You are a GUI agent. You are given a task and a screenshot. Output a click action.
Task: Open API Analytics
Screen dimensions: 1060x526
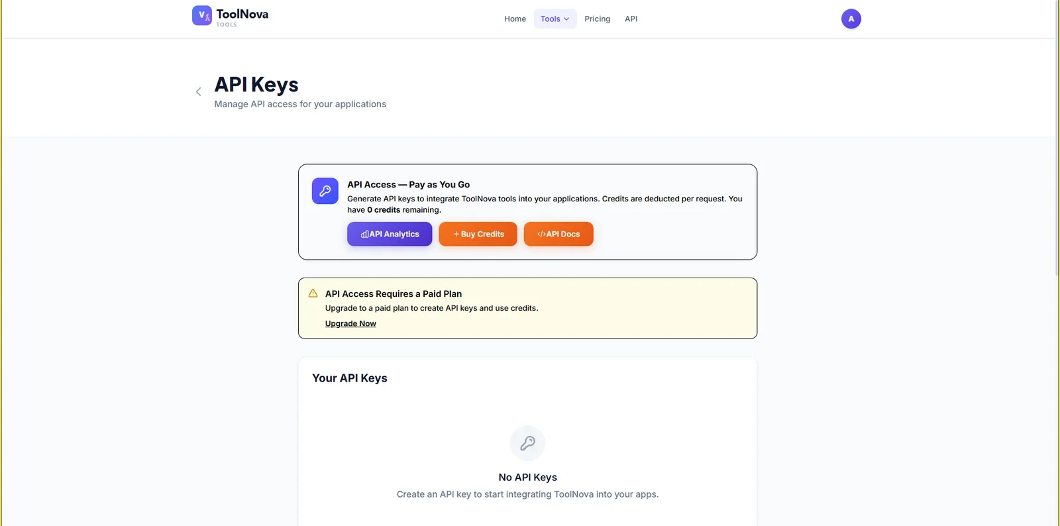(390, 234)
